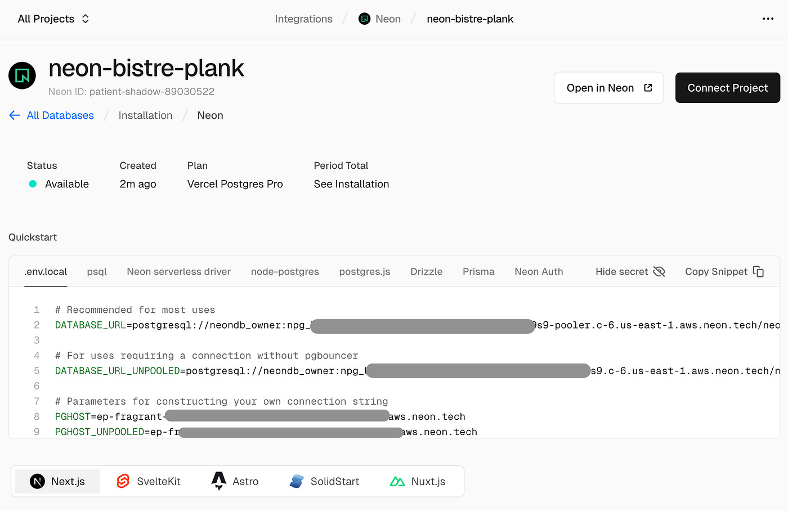This screenshot has width=788, height=511.
Task: Click the Connect Project button
Action: (x=727, y=87)
